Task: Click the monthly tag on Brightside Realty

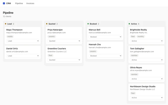Action: pos(141,36)
